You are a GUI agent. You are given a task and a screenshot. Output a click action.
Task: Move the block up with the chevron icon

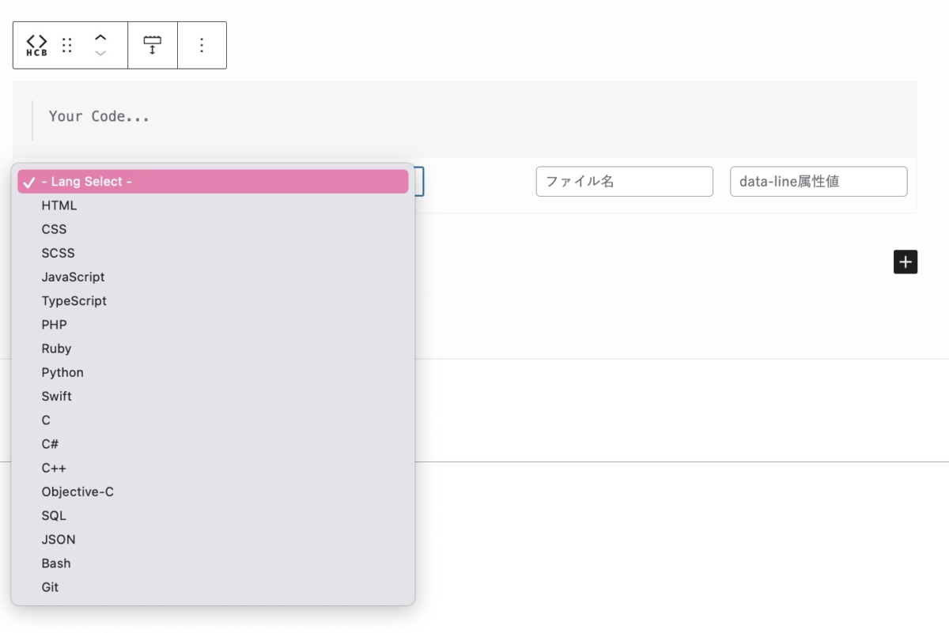(x=99, y=36)
